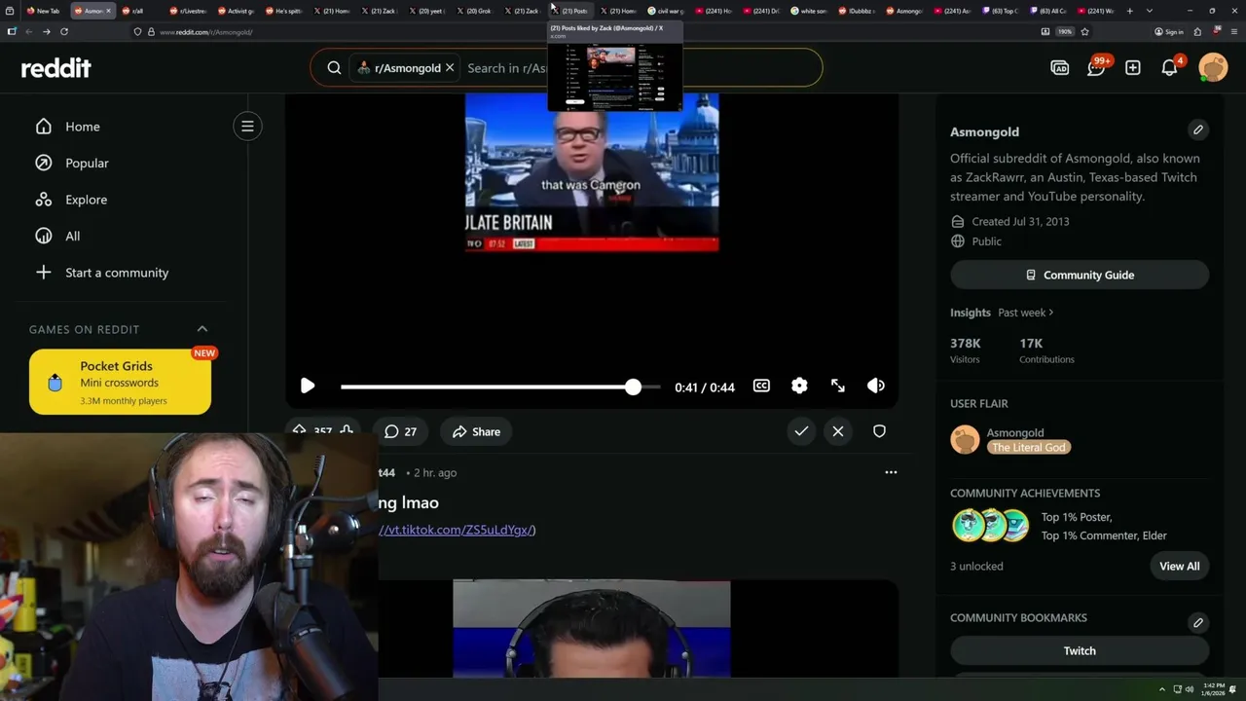Collapse the sidebar with hamburger button
The height and width of the screenshot is (701, 1246).
click(247, 126)
